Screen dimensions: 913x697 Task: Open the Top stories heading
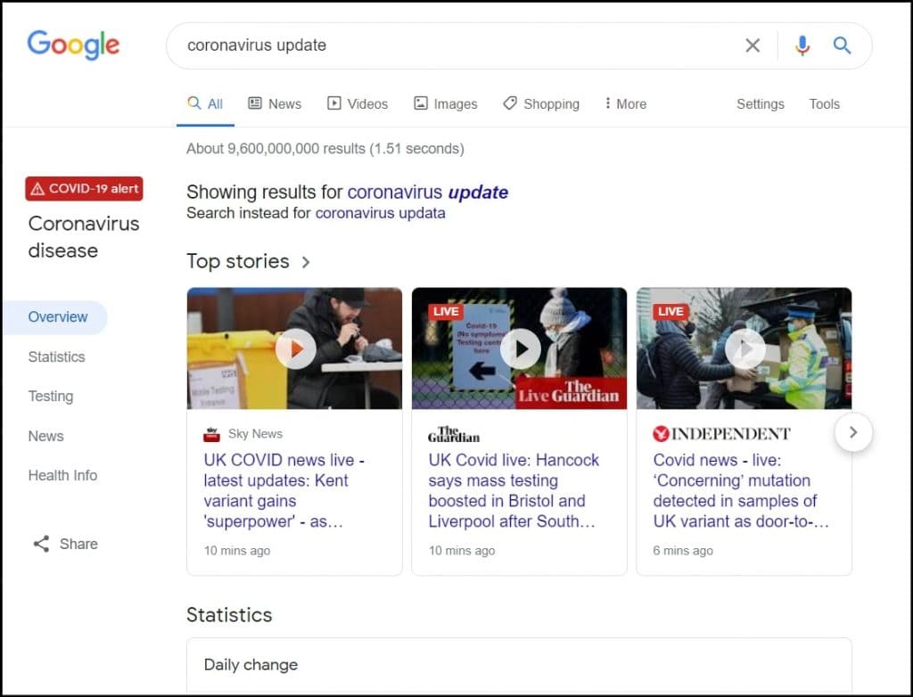pos(237,261)
